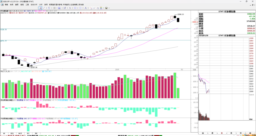Switch to the BOLL indicator tab
The width and height of the screenshot is (256, 136).
coord(12,133)
